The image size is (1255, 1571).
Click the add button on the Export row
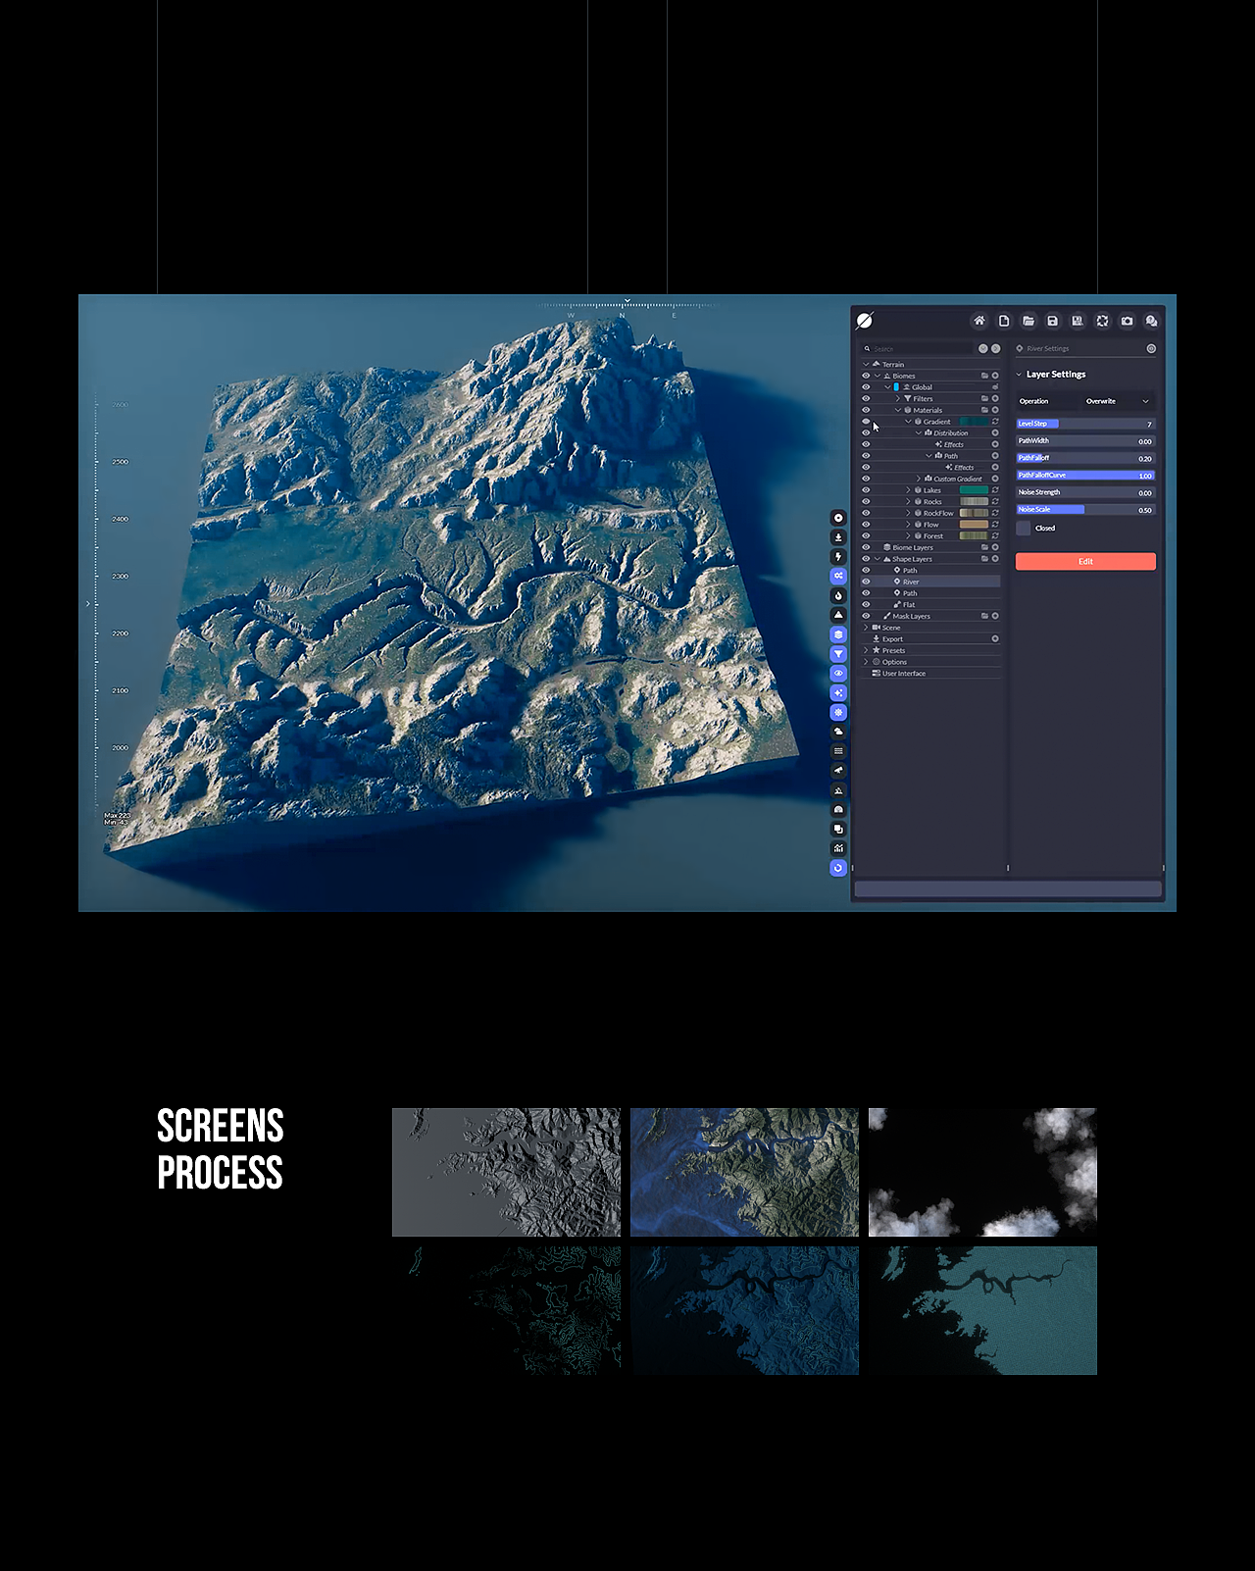pos(995,638)
